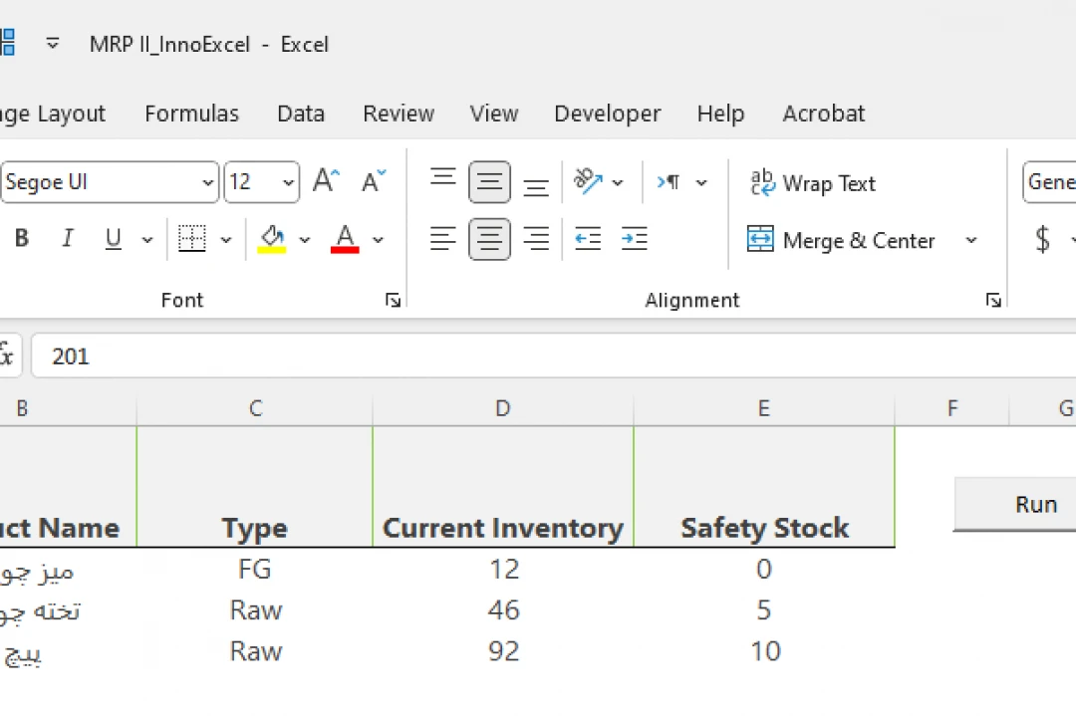
Task: Click the Orientation text angle icon
Action: coord(588,182)
